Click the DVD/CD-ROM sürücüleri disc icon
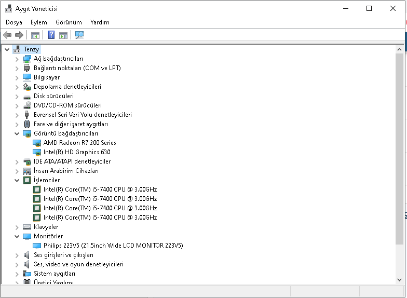Viewport: 407px width, 298px height. pyautogui.click(x=27, y=105)
